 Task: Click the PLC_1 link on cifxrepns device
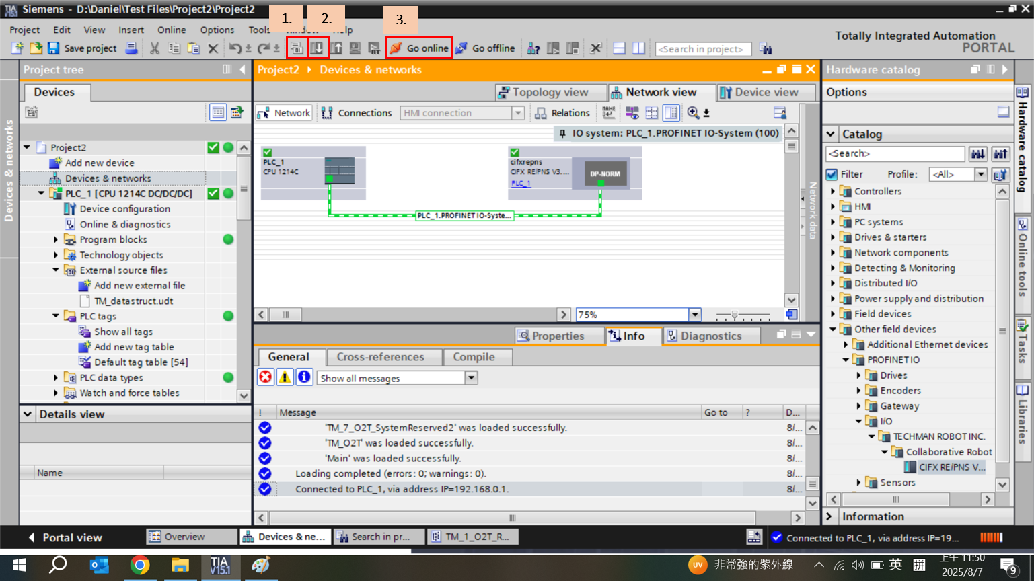click(521, 183)
